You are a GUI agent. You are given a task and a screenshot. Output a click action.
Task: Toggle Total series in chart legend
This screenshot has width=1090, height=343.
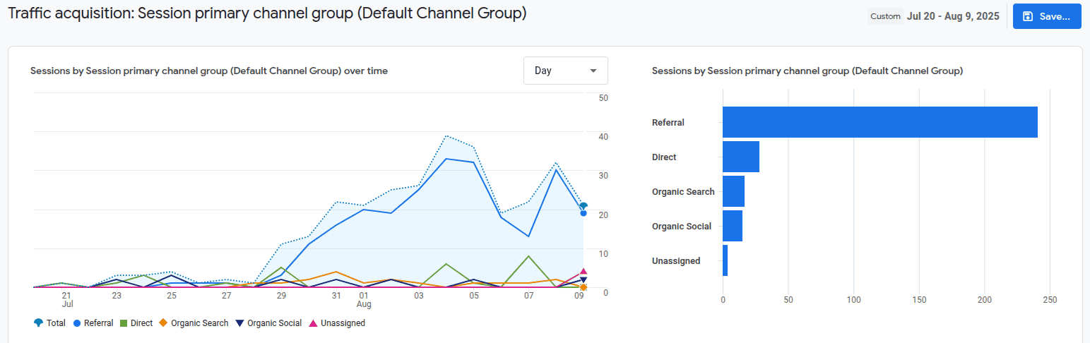click(49, 323)
